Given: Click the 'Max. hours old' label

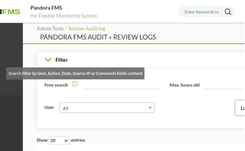Looking at the screenshot, I should [185, 85].
